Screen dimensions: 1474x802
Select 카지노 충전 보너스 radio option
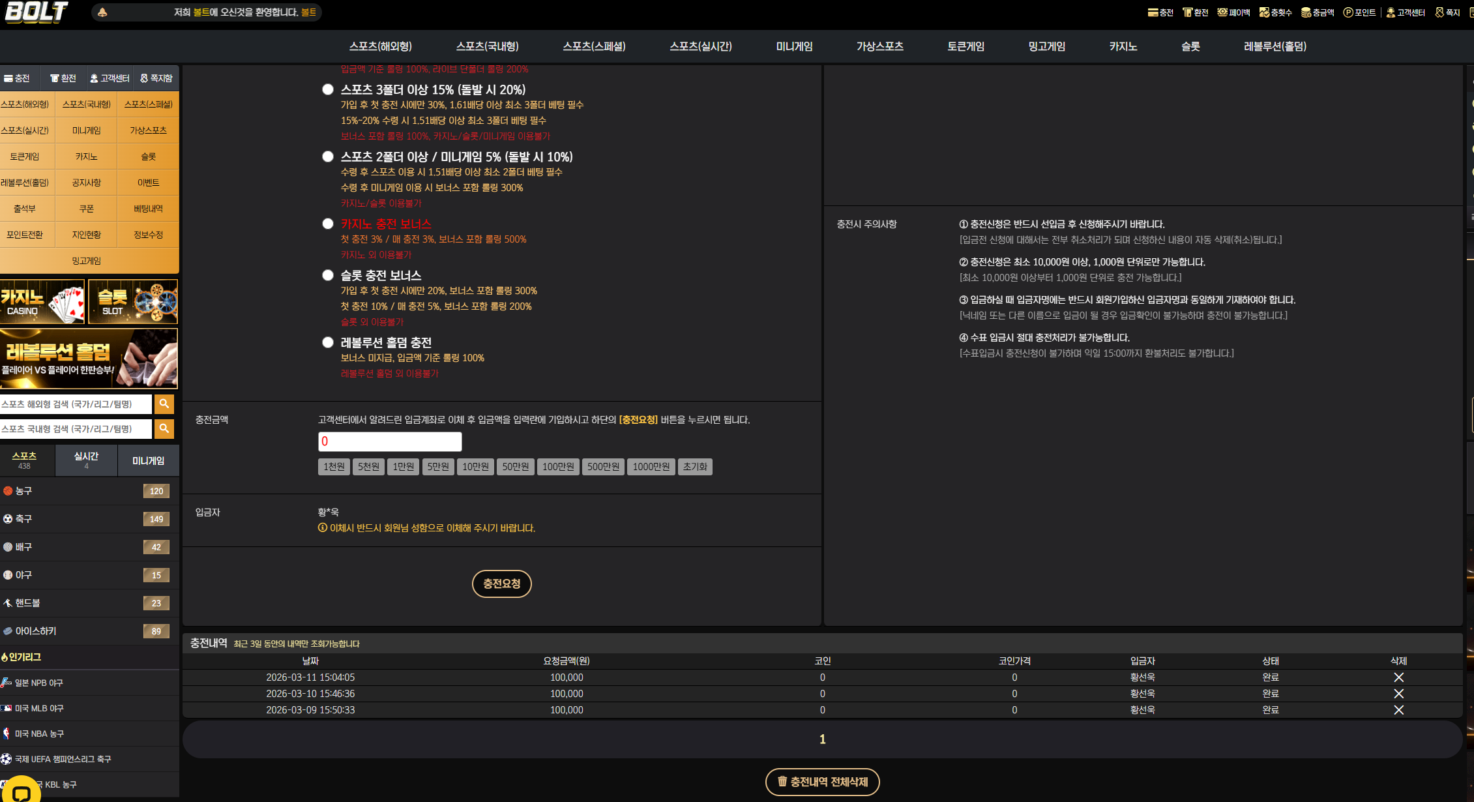(328, 224)
